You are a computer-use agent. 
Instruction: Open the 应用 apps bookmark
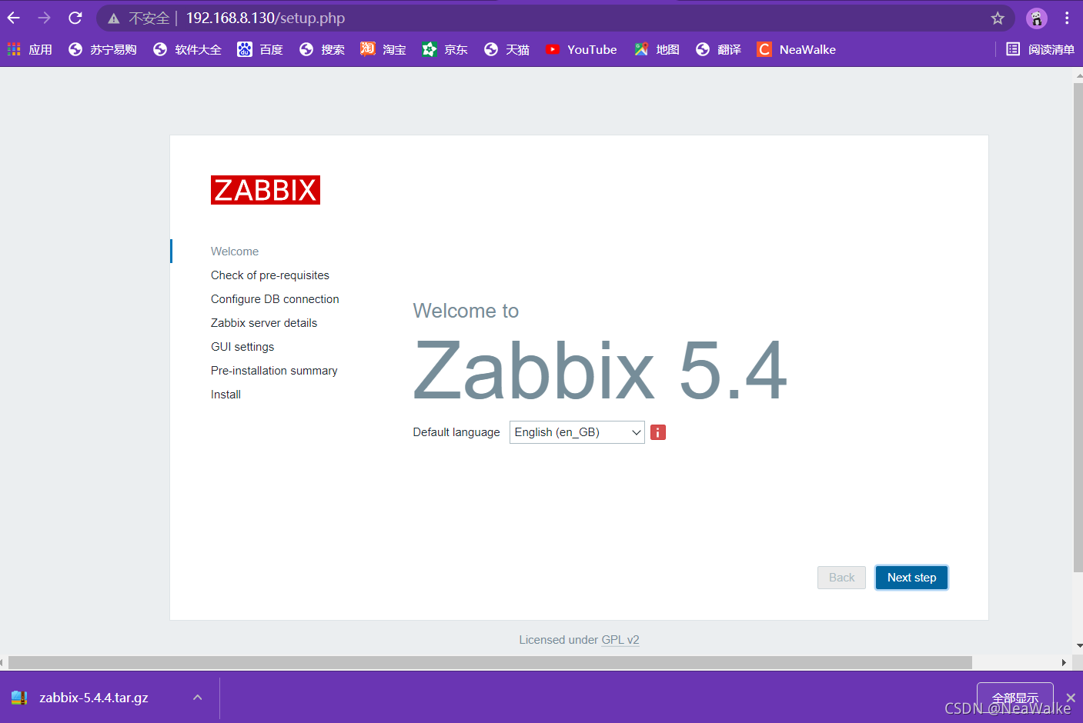(x=30, y=49)
